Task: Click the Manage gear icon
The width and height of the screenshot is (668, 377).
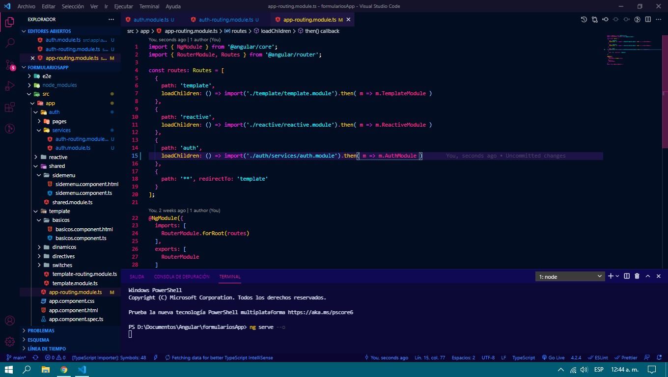Action: (10, 342)
